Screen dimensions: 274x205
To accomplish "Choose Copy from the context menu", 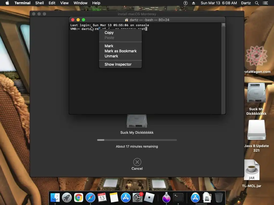I will tap(120, 33).
